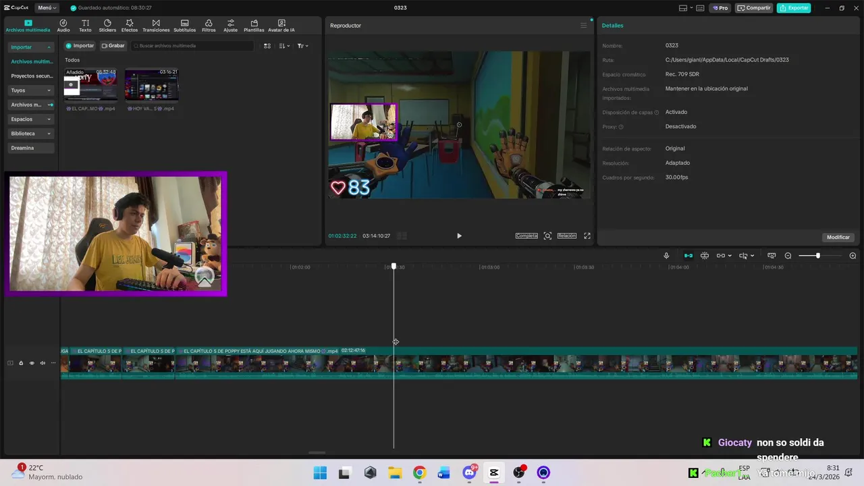Image resolution: width=864 pixels, height=486 pixels.
Task: Open Google Chrome from the taskbar
Action: tap(419, 473)
